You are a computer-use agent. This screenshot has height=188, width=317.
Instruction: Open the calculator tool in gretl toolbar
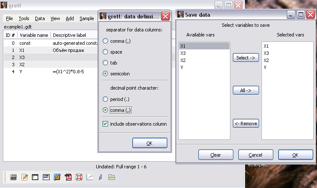pyautogui.click(x=13, y=178)
